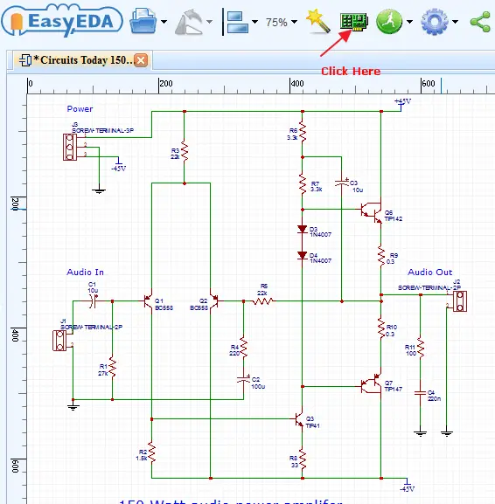Select capacitor C2 100u

pyautogui.click(x=244, y=379)
